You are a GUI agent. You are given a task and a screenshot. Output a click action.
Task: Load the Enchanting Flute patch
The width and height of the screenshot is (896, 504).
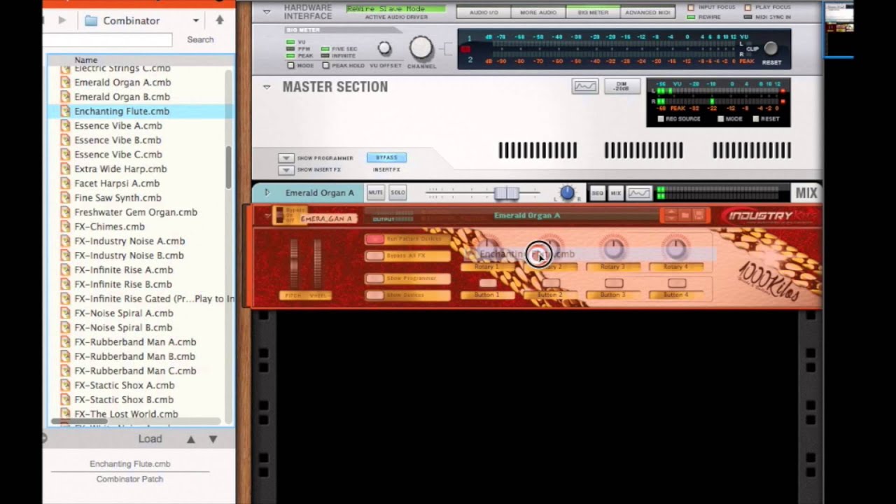150,439
